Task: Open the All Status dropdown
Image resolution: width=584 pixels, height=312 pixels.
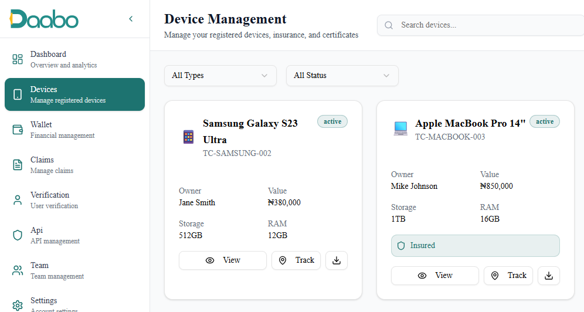Action: (342, 76)
